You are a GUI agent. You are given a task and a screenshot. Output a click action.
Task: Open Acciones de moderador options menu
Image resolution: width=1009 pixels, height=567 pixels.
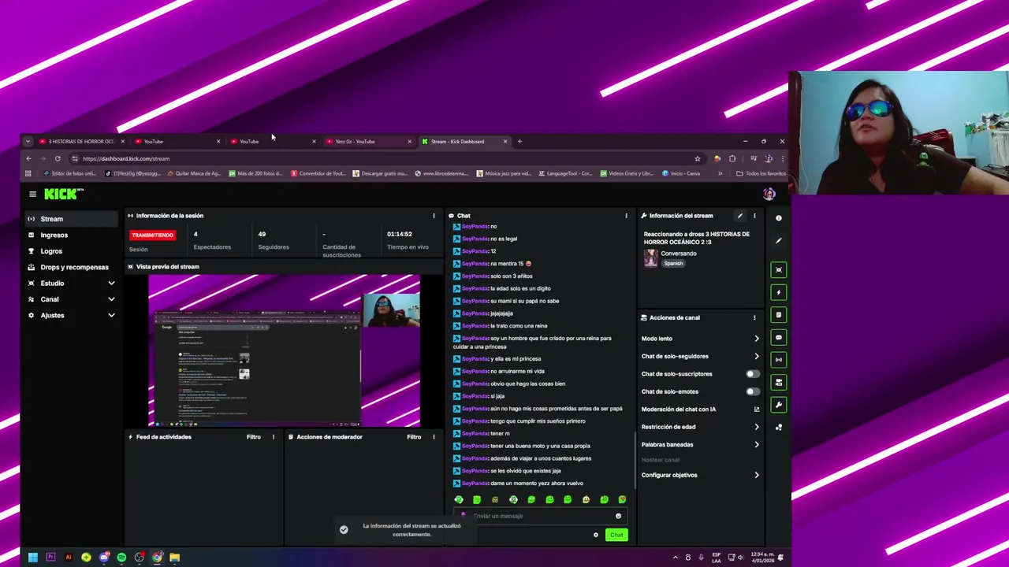point(434,437)
